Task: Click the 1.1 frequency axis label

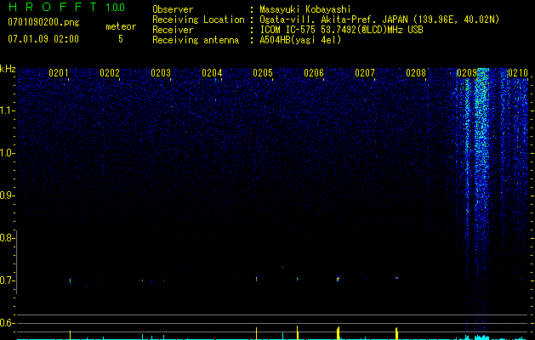Action: coord(6,110)
